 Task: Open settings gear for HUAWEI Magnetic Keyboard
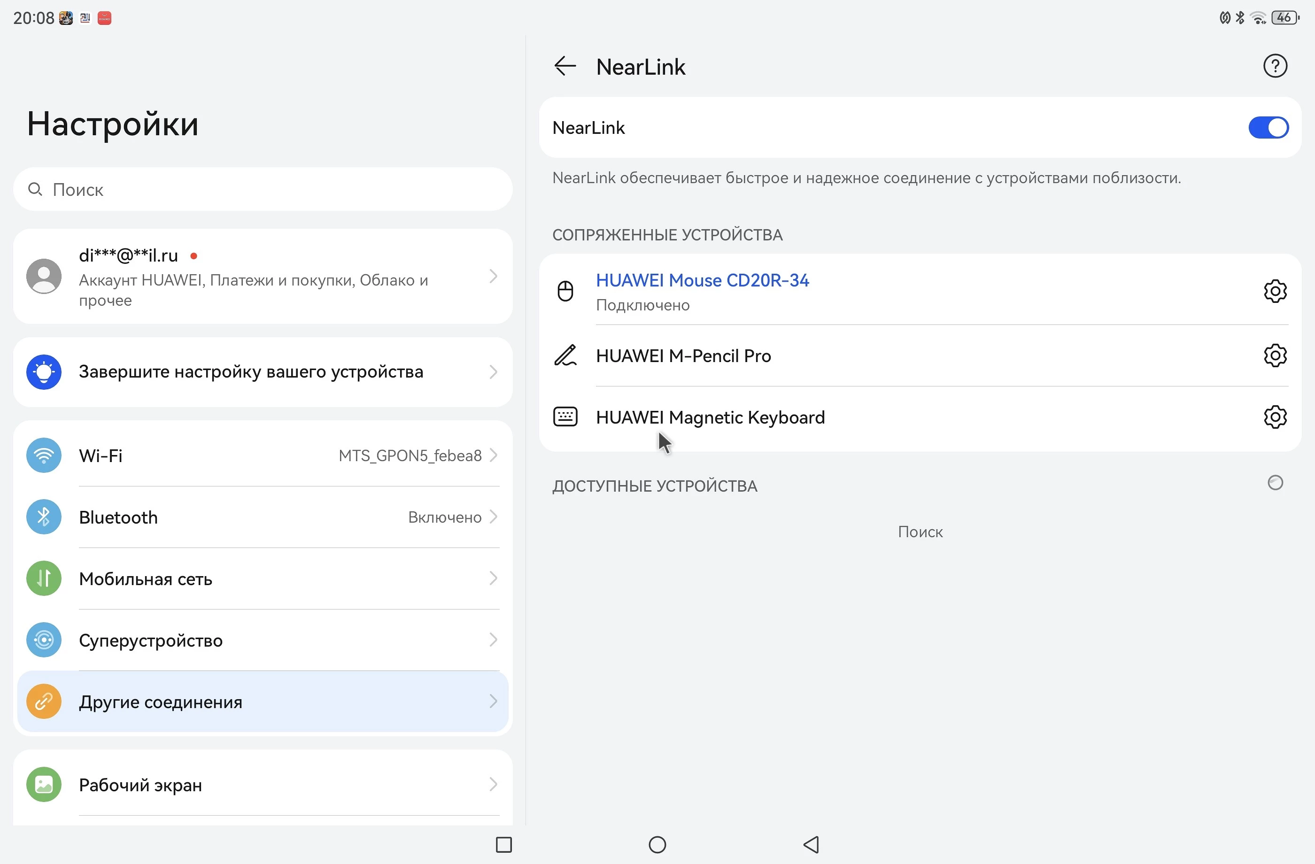click(1275, 417)
